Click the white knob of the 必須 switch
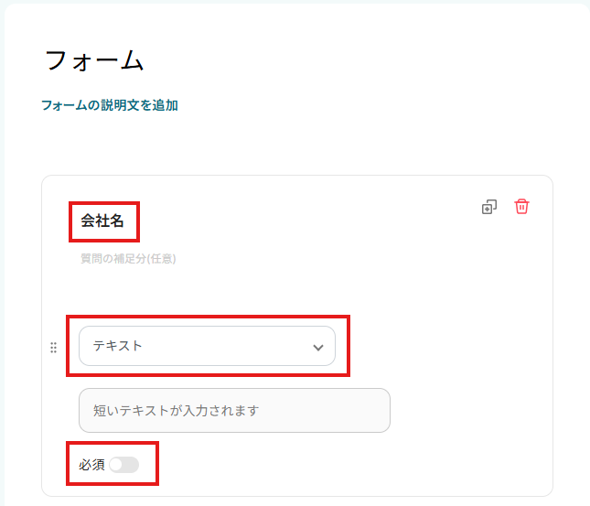The image size is (590, 506). point(116,465)
